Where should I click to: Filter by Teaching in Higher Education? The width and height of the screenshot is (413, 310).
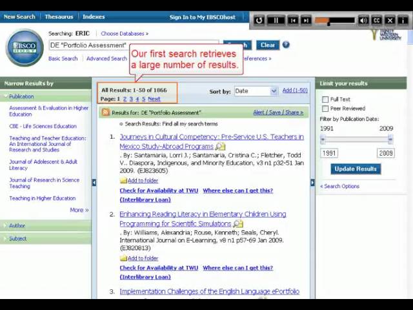tap(43, 198)
